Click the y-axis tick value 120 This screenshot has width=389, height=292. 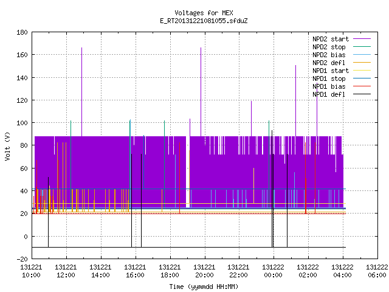click(x=22, y=100)
